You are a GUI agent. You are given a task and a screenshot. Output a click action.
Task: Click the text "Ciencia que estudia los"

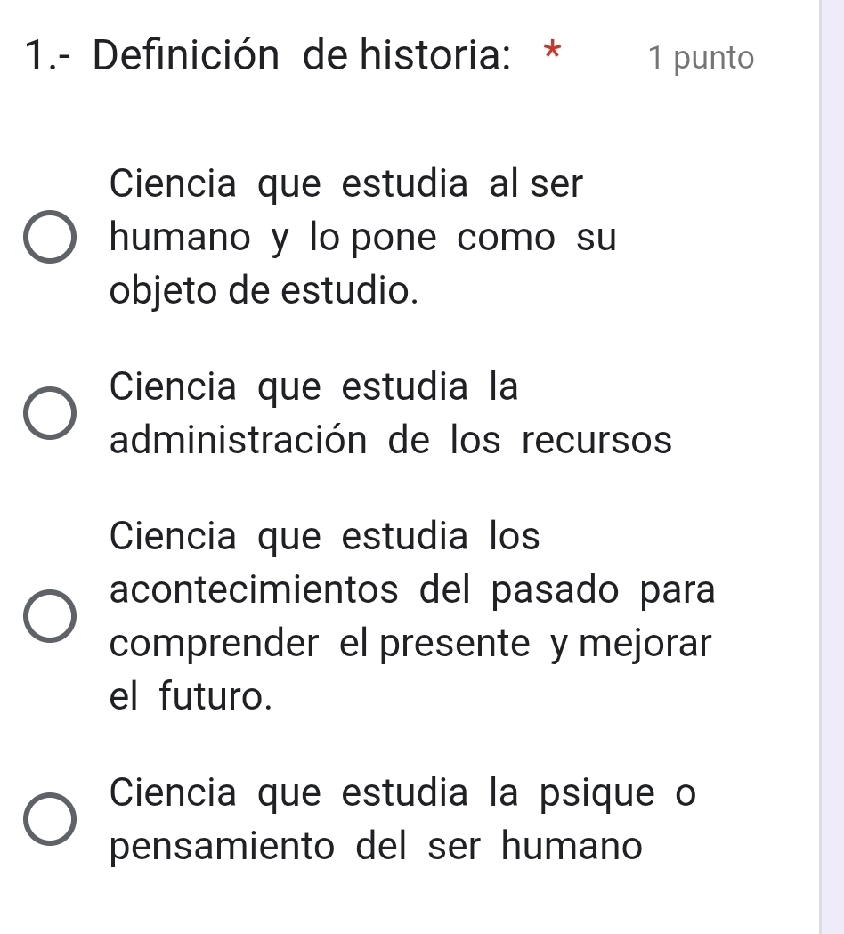325,536
